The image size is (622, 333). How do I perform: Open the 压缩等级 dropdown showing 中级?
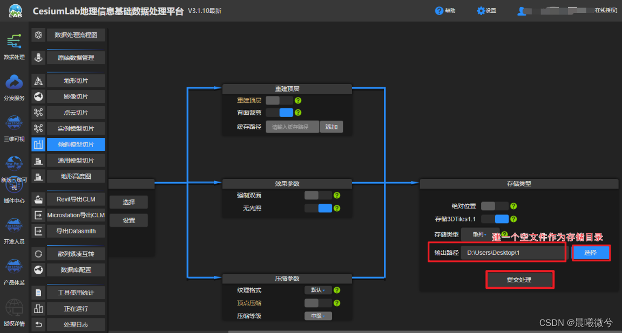pyautogui.click(x=318, y=316)
